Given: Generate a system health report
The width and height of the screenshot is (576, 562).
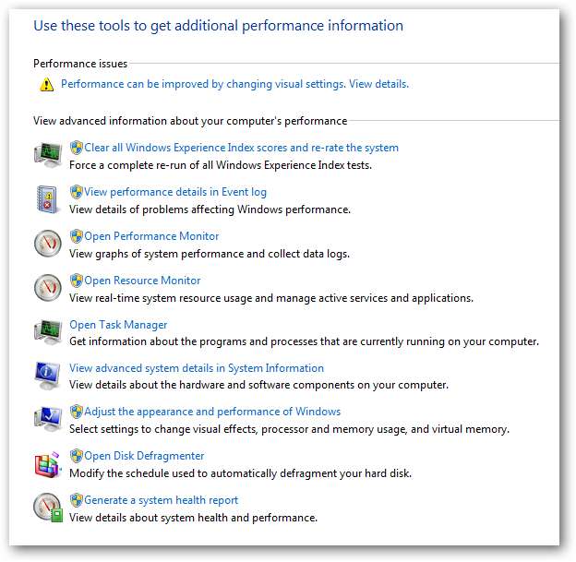Looking at the screenshot, I should 161,500.
